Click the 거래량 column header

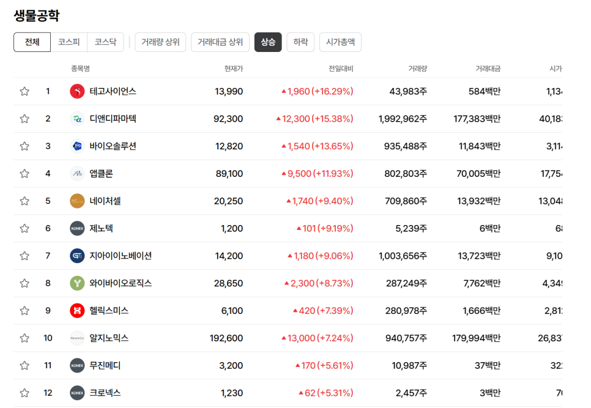[x=418, y=69]
